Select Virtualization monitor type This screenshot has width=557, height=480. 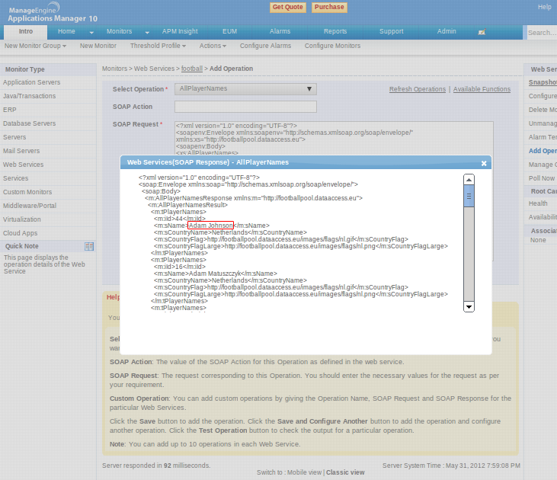[x=21, y=219]
